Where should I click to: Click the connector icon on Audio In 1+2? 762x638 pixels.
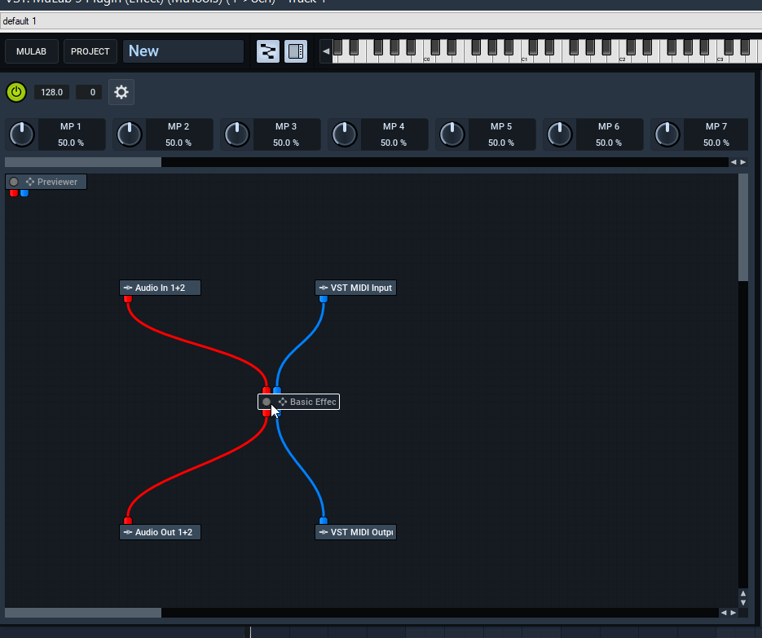tap(128, 288)
